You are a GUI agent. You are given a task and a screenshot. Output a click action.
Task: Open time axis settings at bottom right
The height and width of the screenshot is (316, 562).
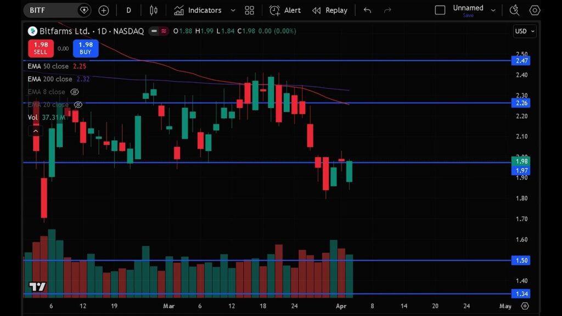[525, 306]
